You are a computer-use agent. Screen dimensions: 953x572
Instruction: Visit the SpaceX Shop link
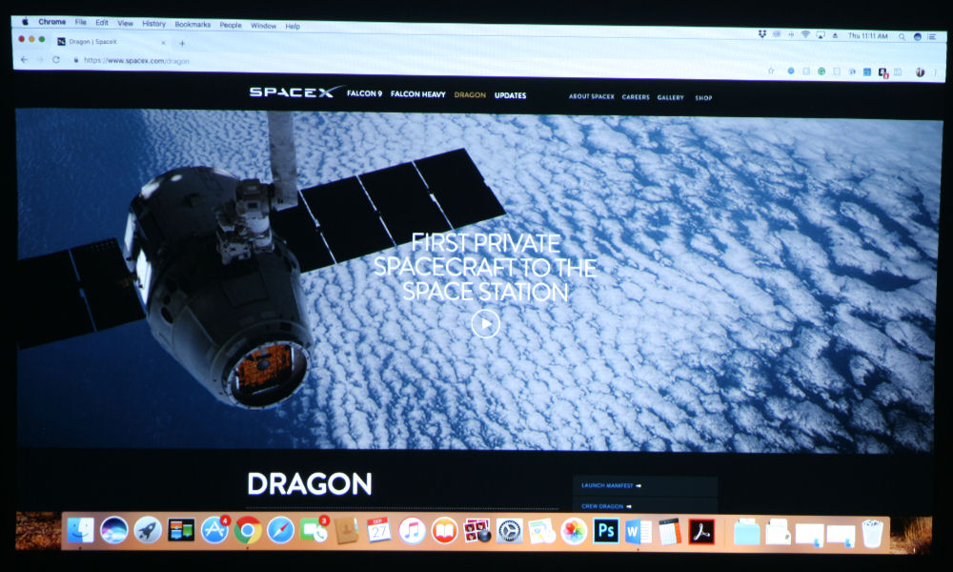tap(703, 97)
